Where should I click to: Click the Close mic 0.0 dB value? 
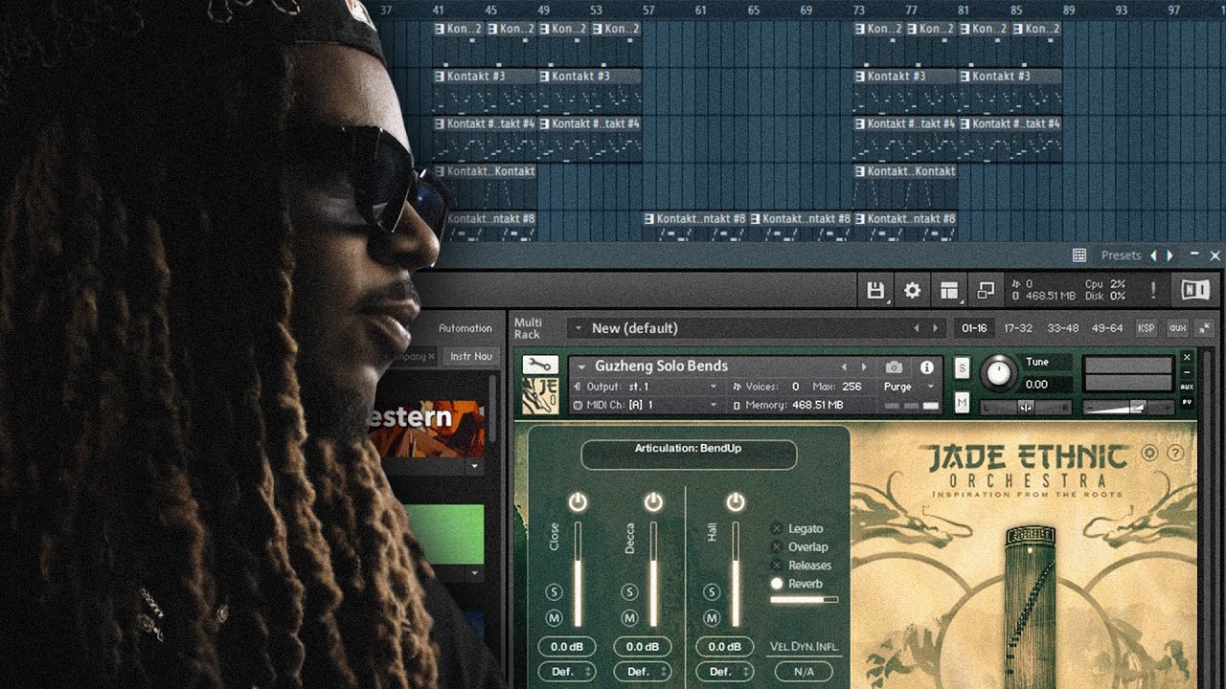[x=567, y=647]
